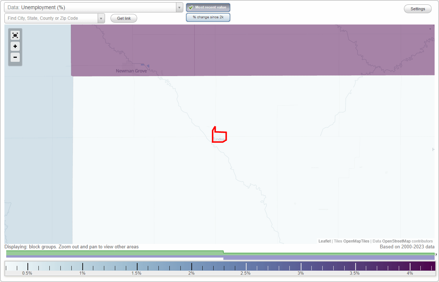Click the fullscreen map view icon
Image resolution: width=439 pixels, height=282 pixels.
click(15, 35)
